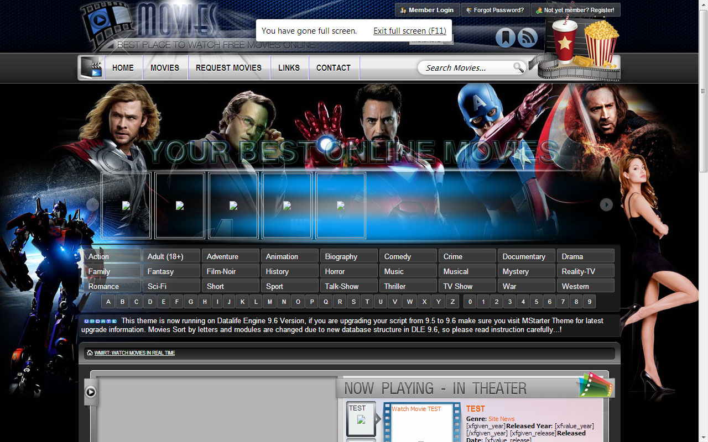The image size is (708, 442).
Task: Open the LINKS menu item
Action: tap(289, 67)
